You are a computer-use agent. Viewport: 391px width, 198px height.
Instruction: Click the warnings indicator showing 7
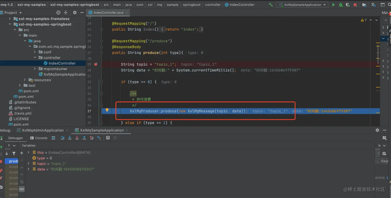point(364,20)
